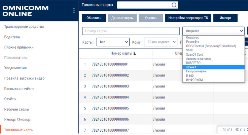This screenshot has height=135, width=248.
Task: Select card 7824861010000000006
Action: pos(110,119)
